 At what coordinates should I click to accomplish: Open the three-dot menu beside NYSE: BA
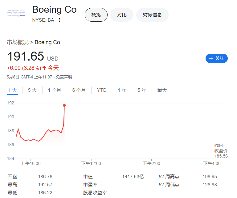pyautogui.click(x=59, y=20)
